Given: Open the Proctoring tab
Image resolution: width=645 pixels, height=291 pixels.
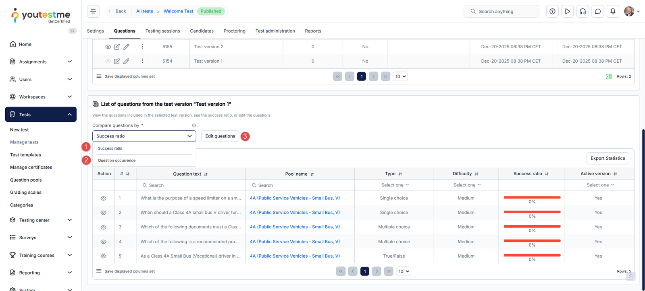Looking at the screenshot, I should [x=234, y=31].
